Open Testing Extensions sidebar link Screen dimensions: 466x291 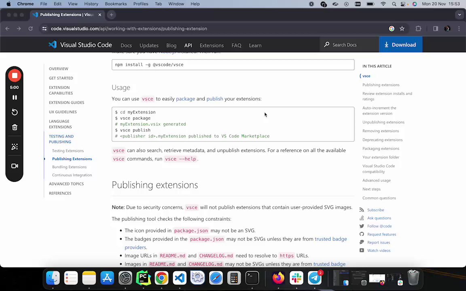coord(68,151)
